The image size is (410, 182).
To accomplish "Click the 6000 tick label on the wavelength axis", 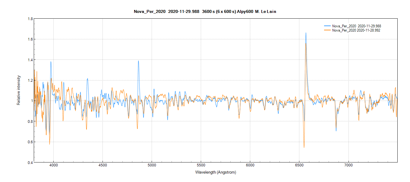I will click(x=250, y=165).
